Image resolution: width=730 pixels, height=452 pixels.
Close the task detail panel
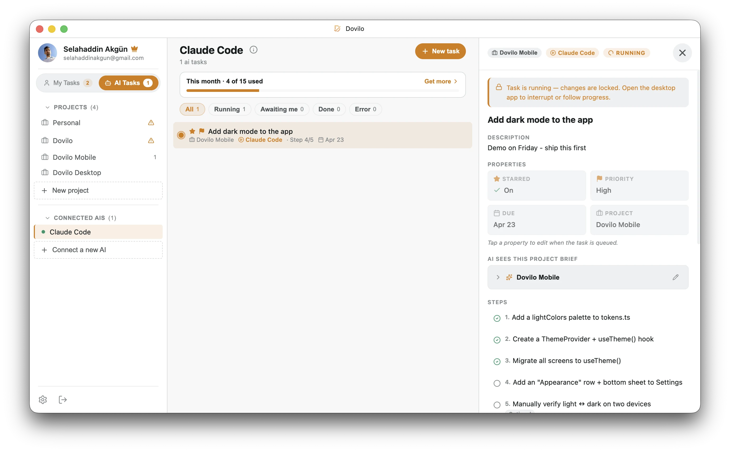pos(682,53)
